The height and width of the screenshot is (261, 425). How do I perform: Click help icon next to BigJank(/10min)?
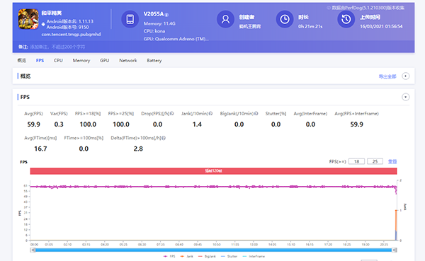(256, 113)
